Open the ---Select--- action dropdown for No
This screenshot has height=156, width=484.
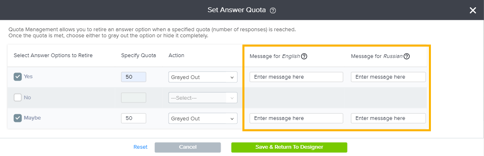203,98
